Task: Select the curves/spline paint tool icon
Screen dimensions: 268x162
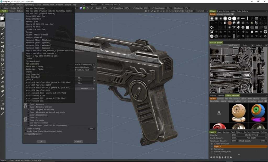Action: 3,64
